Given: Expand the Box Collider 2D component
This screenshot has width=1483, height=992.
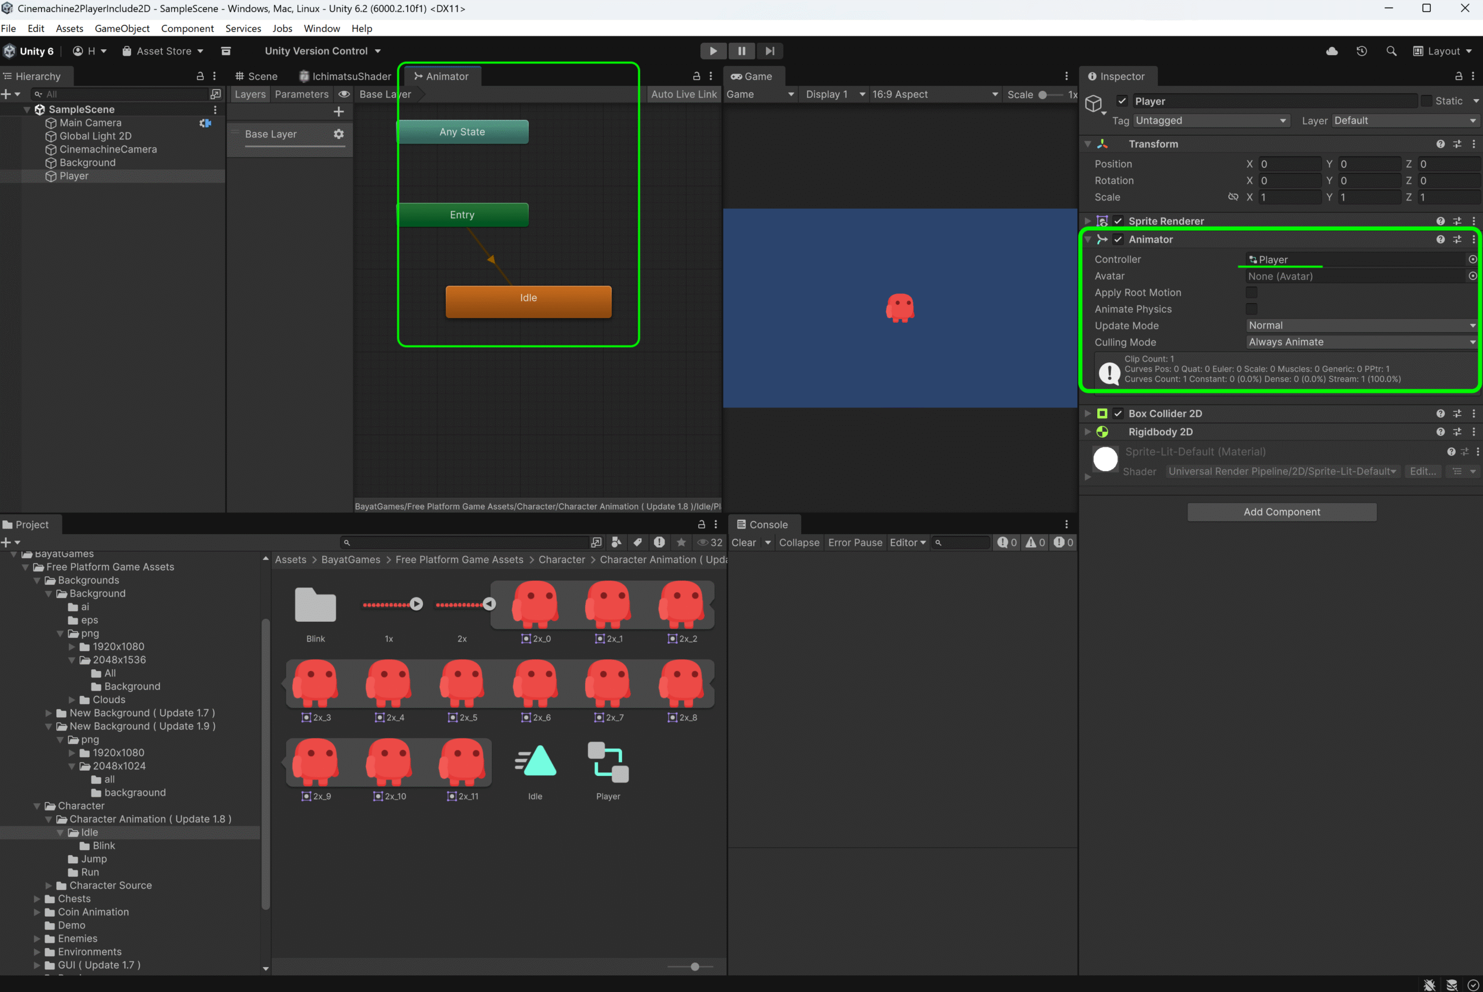Looking at the screenshot, I should [x=1088, y=413].
